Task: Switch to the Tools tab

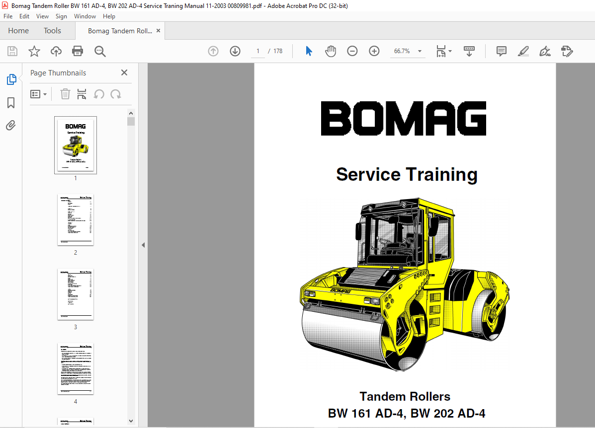Action: click(x=52, y=31)
